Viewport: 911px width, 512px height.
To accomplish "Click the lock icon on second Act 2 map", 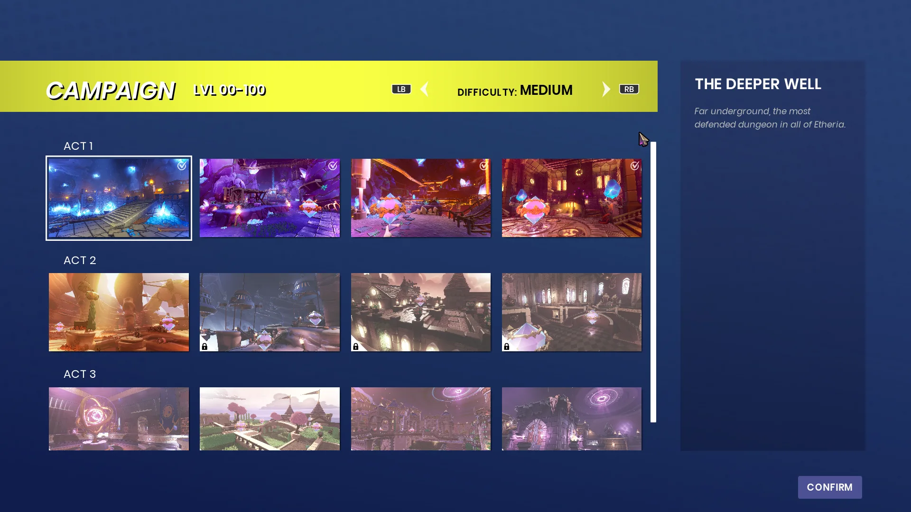I will click(x=205, y=347).
